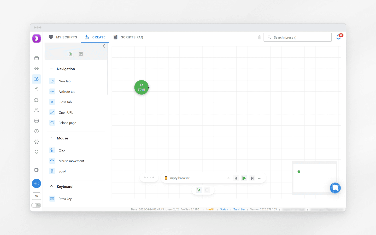Click the 'Users 2 / 2' status text
Screen dimensions: 376x235
pyautogui.click(x=172, y=209)
